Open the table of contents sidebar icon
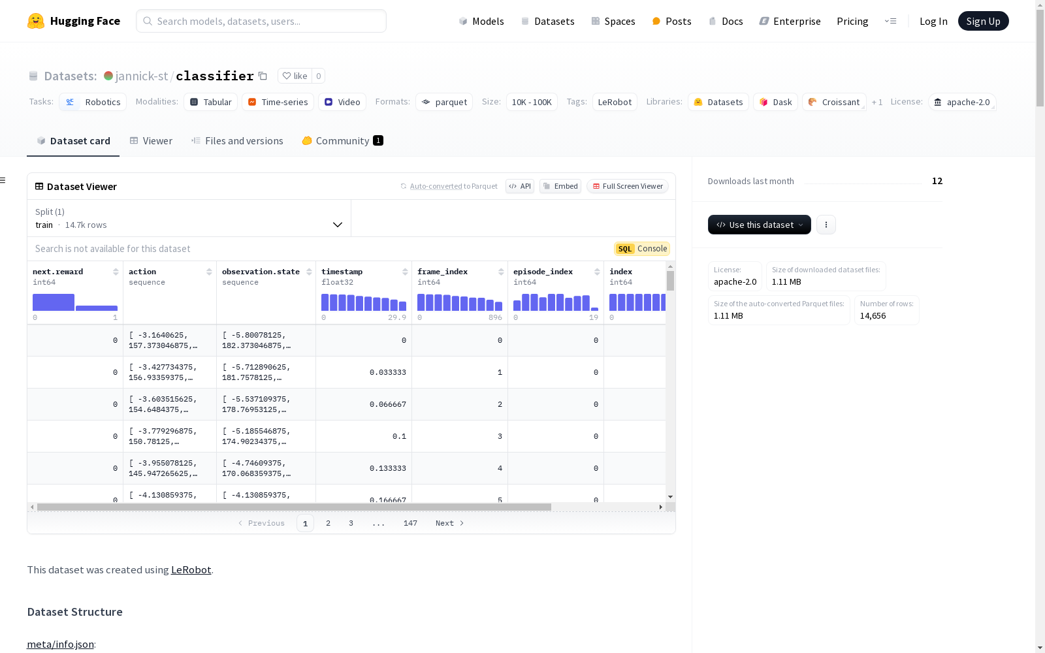Image resolution: width=1045 pixels, height=653 pixels. coord(3,180)
